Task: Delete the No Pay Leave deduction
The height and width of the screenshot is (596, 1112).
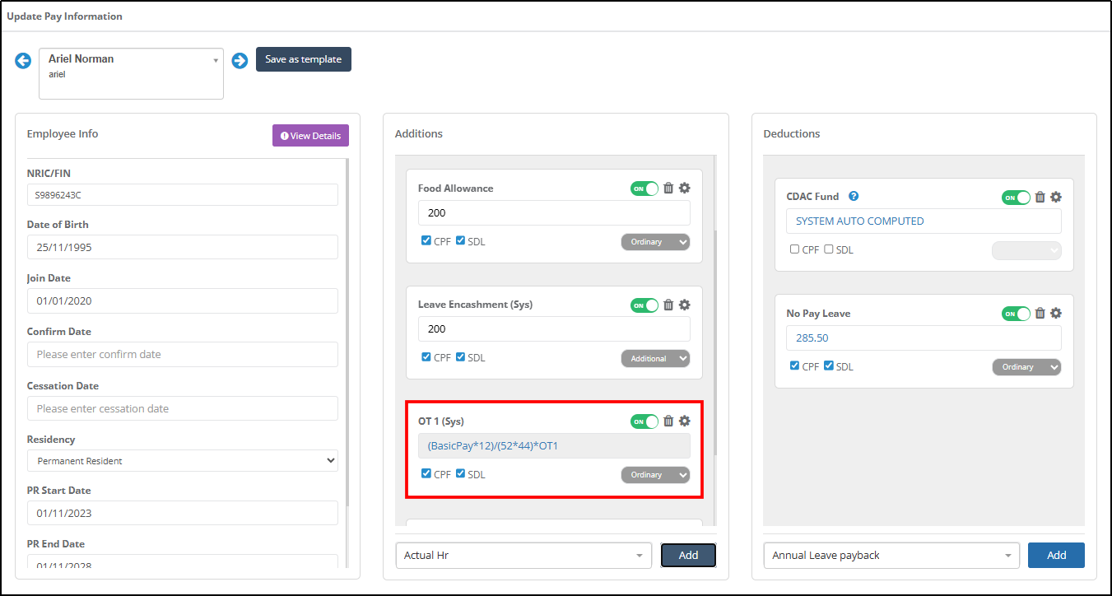Action: point(1040,313)
